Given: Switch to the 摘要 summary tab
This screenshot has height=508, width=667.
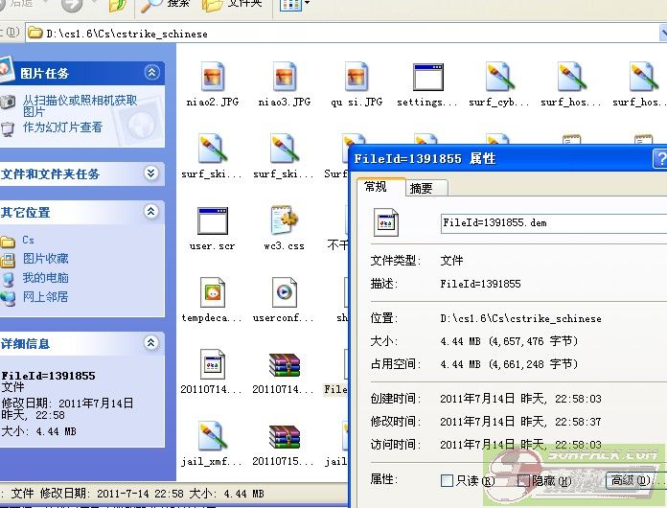Looking at the screenshot, I should coord(421,188).
